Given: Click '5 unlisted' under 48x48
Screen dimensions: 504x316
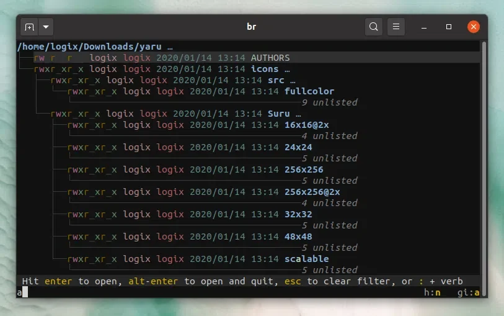Looking at the screenshot, I should 329,248.
